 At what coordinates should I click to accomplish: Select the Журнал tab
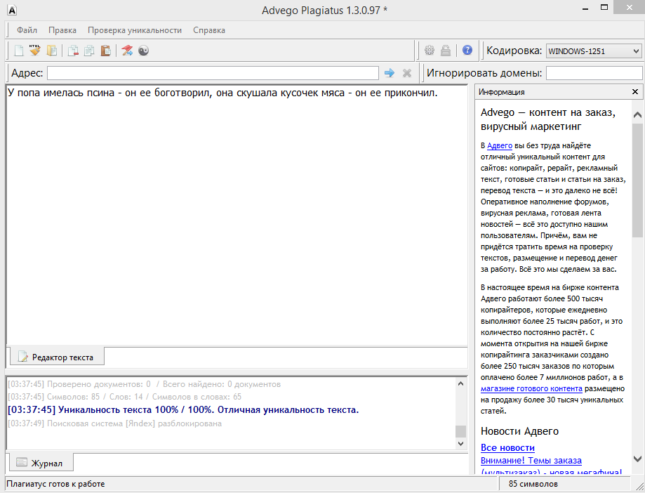40,463
